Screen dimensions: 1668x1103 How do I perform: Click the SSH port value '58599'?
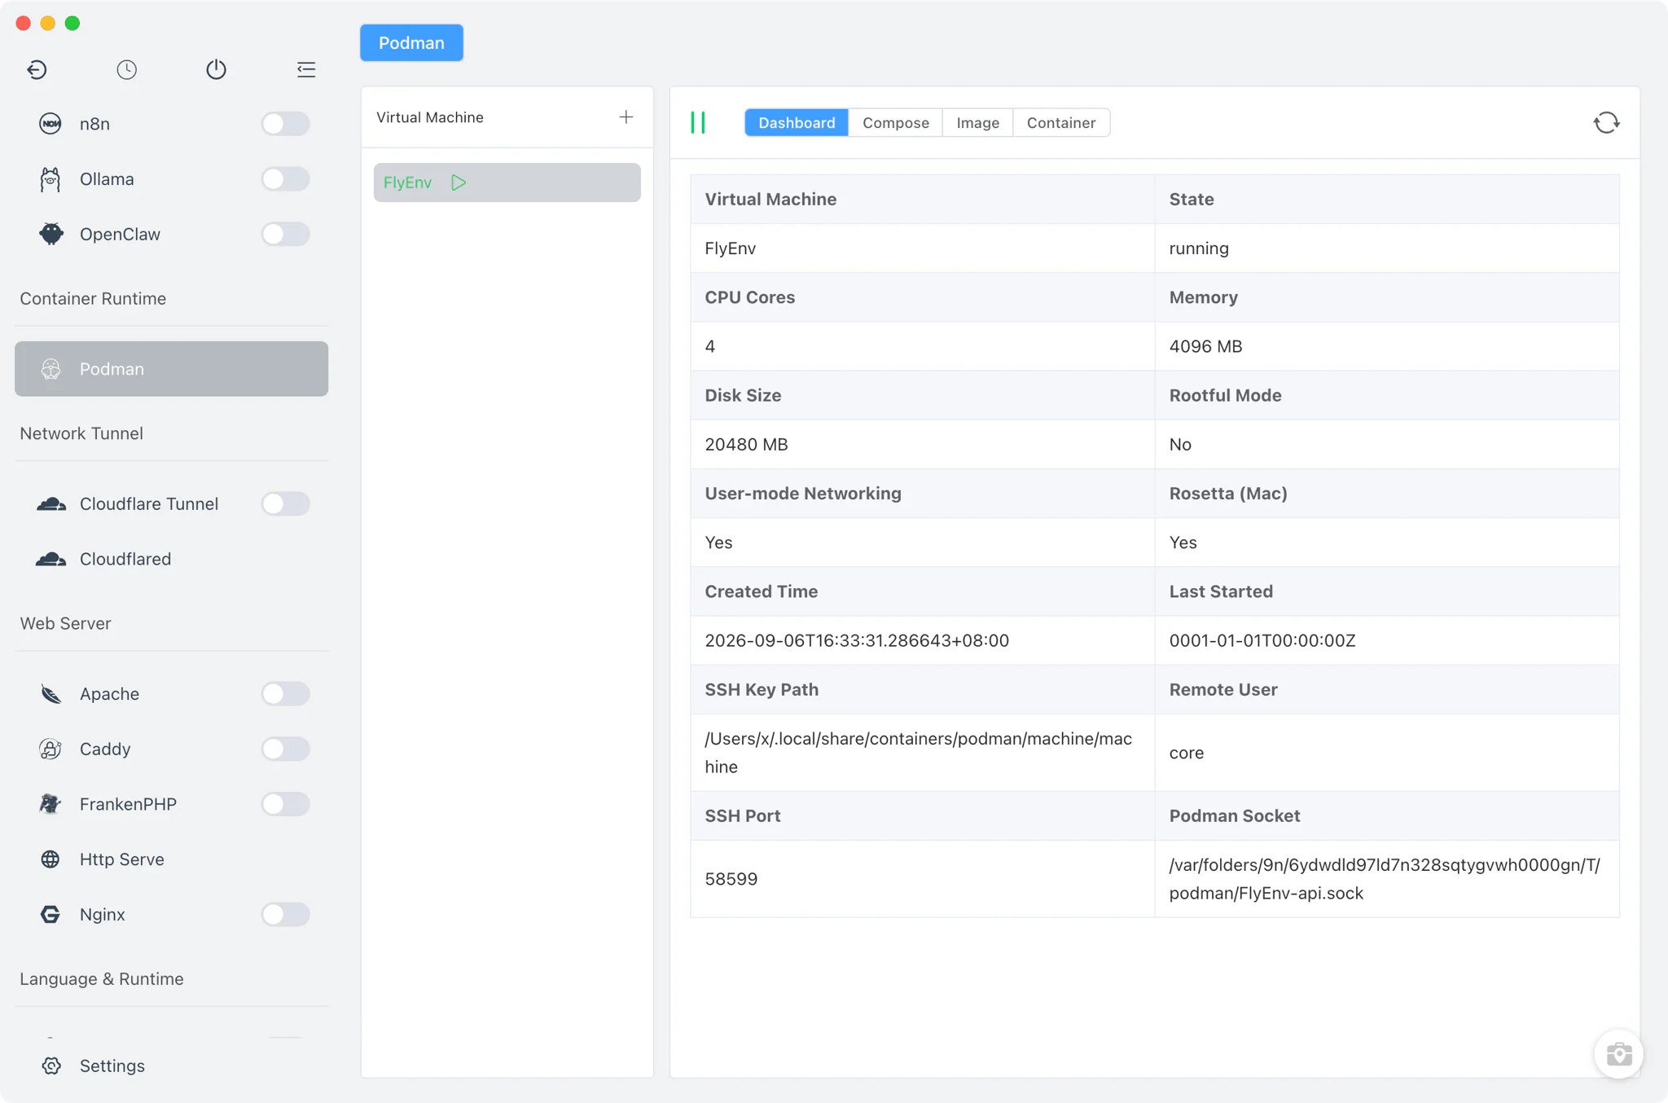coord(731,879)
